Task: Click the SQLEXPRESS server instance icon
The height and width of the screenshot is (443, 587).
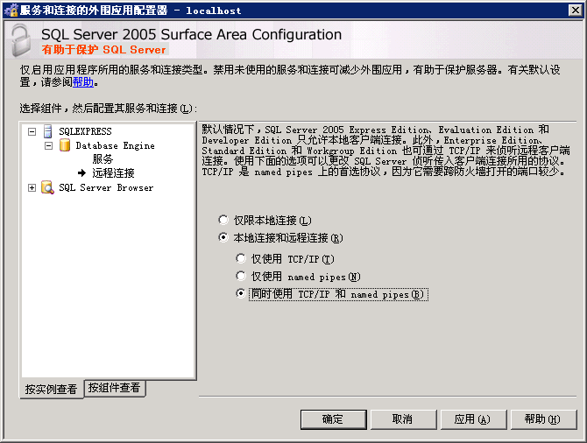Action: [47, 131]
